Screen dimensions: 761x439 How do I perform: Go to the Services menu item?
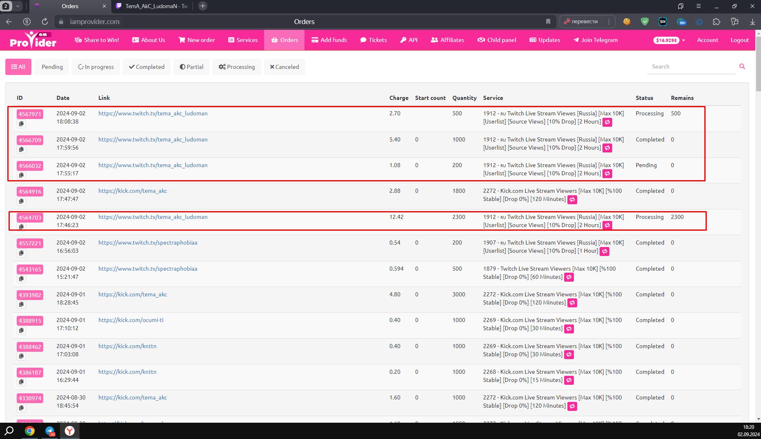[243, 40]
